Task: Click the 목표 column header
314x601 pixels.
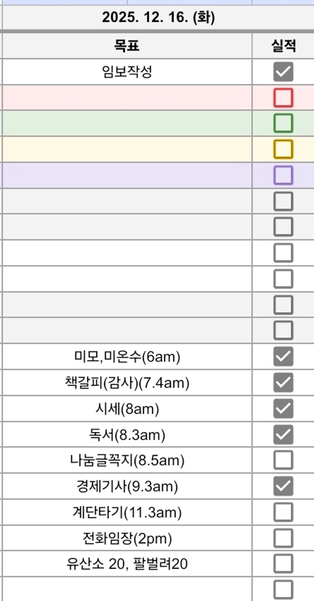Action: tap(127, 46)
